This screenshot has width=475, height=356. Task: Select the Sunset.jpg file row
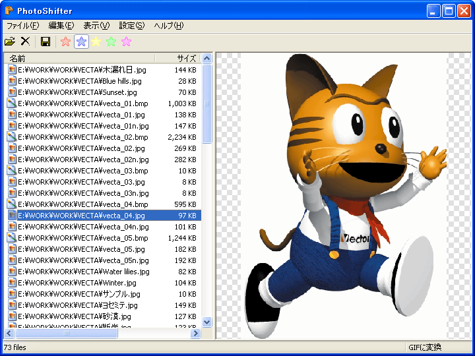[x=103, y=92]
